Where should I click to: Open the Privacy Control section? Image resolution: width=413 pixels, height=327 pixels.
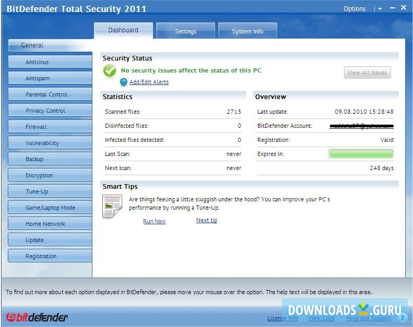(50, 111)
